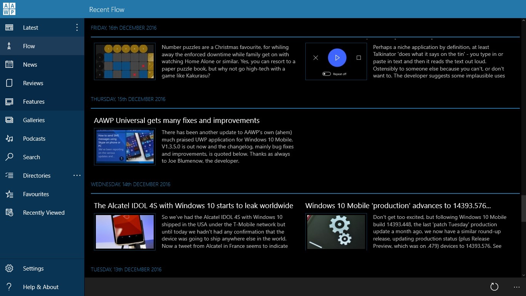Open Favourites label in sidebar
The image size is (526, 296).
pyautogui.click(x=36, y=194)
